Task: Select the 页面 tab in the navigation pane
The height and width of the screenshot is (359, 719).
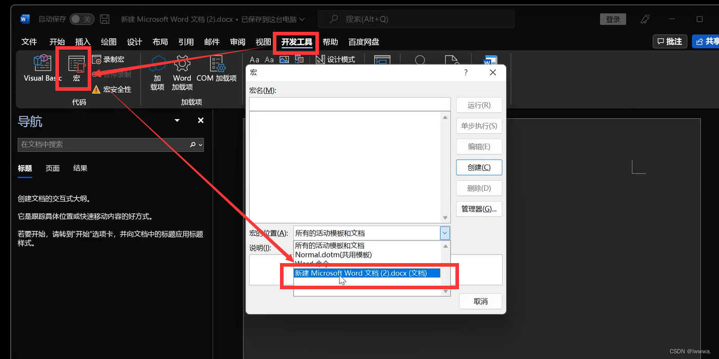Action: pos(53,168)
